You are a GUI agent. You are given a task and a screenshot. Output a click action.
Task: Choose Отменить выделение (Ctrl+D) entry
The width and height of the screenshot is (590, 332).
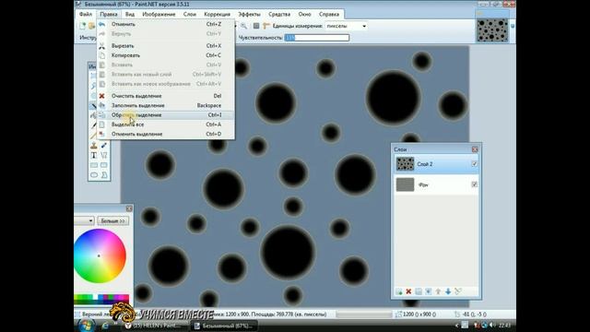click(166, 134)
